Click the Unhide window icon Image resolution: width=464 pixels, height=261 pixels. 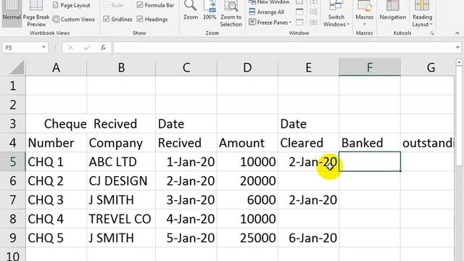[x=299, y=22]
